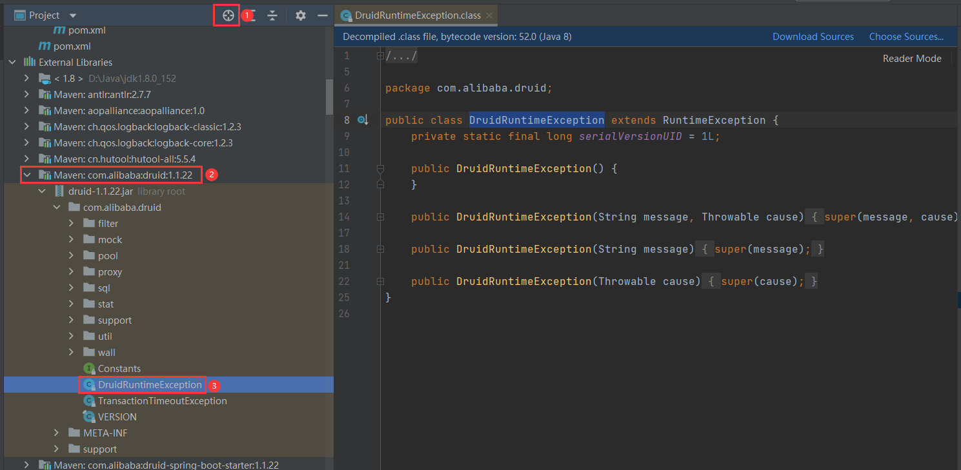Click the External Libraries icon

(30, 63)
